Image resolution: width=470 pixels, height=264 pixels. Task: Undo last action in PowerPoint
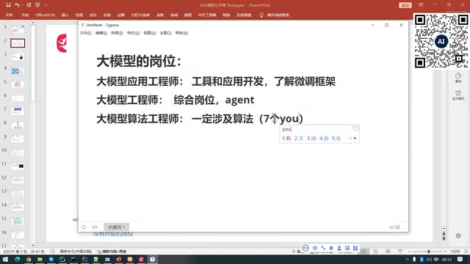[x=17, y=5]
